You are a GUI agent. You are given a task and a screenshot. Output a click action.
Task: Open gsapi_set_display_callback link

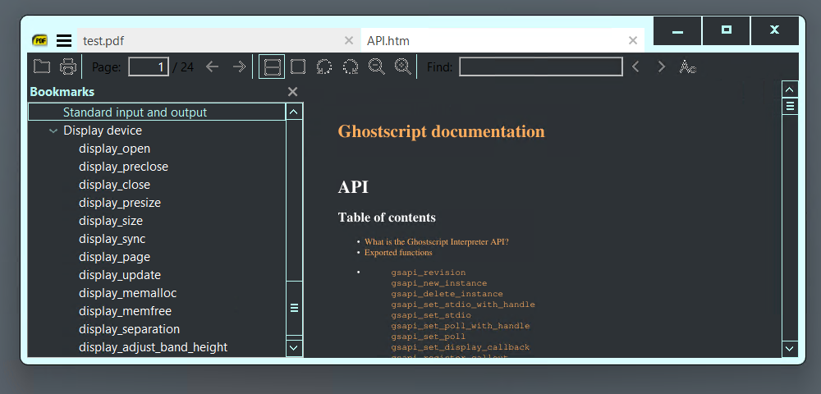pyautogui.click(x=461, y=347)
